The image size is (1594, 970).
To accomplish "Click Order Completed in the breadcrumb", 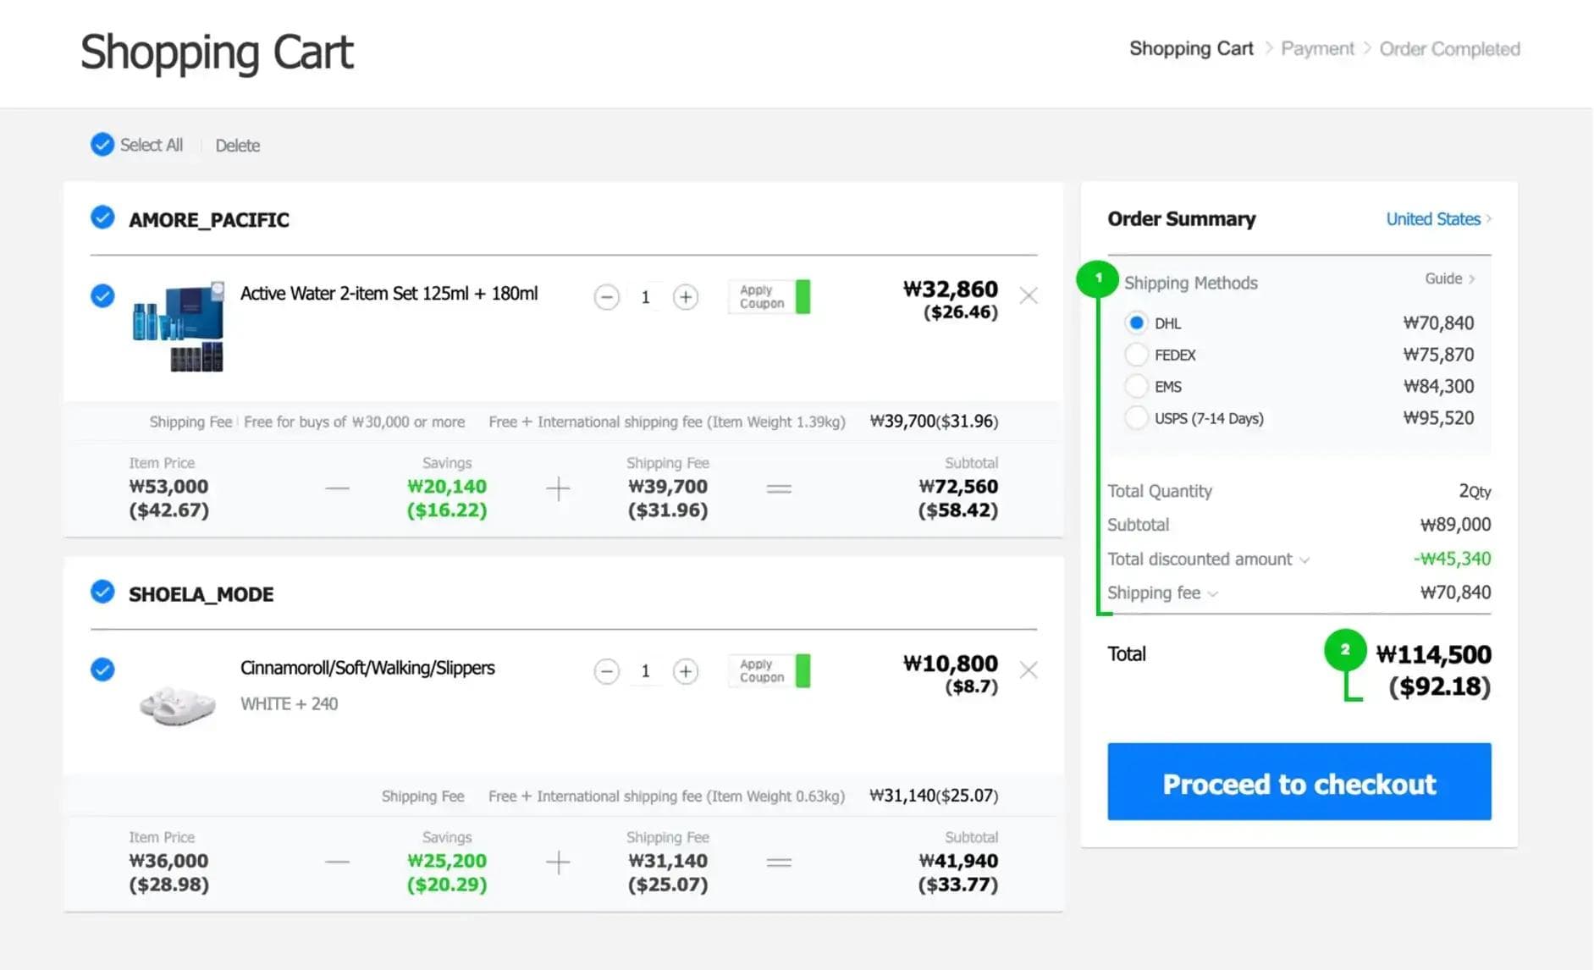I will (x=1448, y=48).
